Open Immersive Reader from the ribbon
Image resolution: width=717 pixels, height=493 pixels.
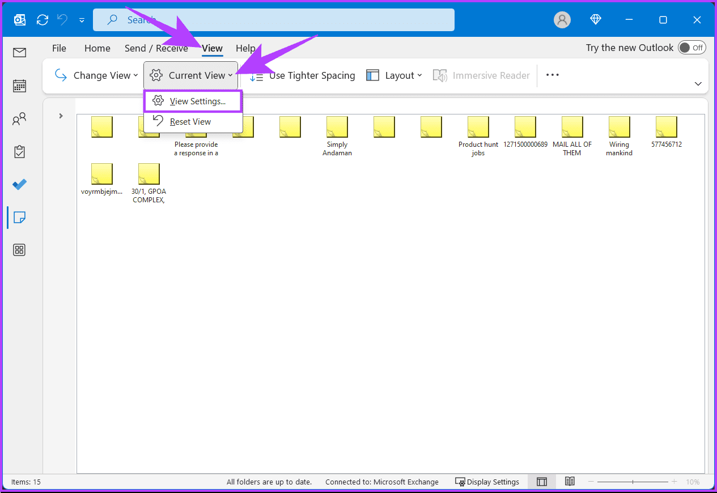(481, 75)
